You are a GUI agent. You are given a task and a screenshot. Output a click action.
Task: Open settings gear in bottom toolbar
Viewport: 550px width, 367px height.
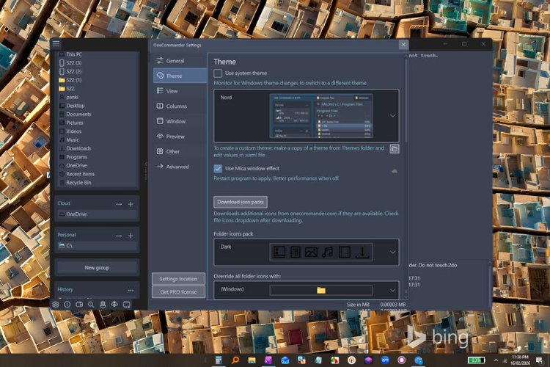(x=56, y=305)
